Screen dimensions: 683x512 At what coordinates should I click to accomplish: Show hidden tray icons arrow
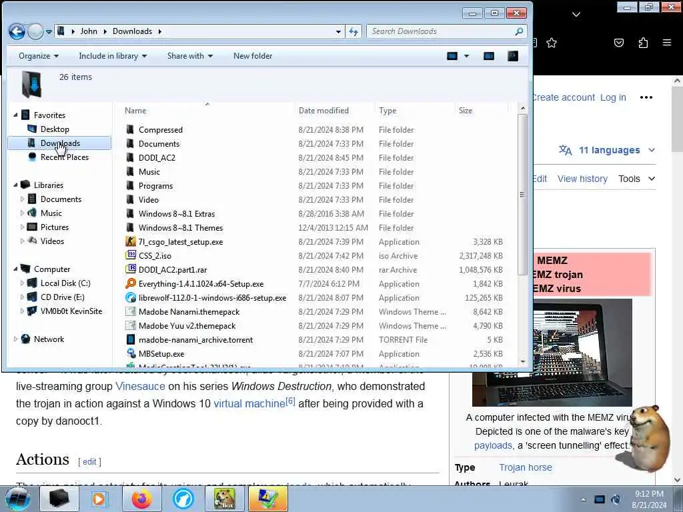tap(583, 499)
